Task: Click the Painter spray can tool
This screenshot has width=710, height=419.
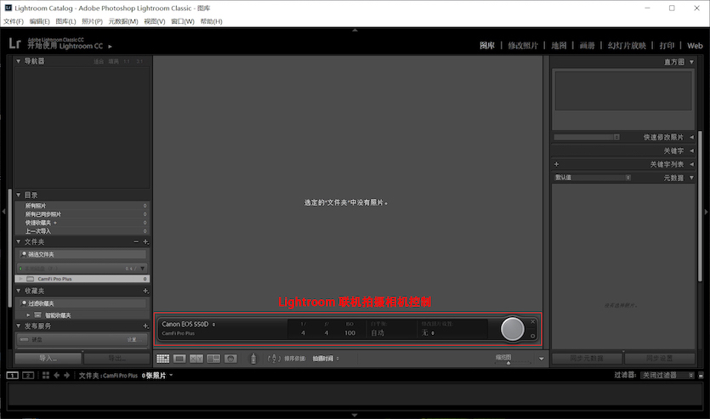Action: (253, 359)
